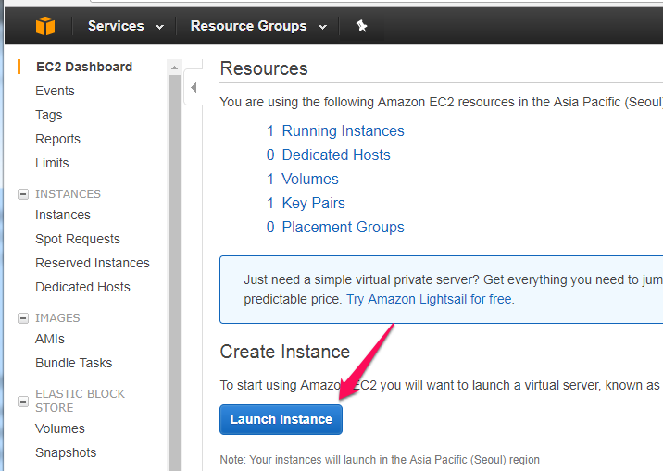This screenshot has width=663, height=471.
Task: Click the 1 Volumes resource link
Action: (302, 180)
